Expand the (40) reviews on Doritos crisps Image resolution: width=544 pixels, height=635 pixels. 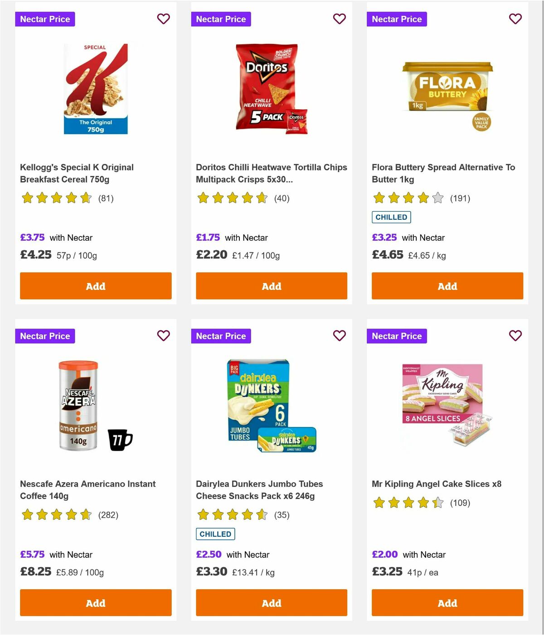coord(282,199)
